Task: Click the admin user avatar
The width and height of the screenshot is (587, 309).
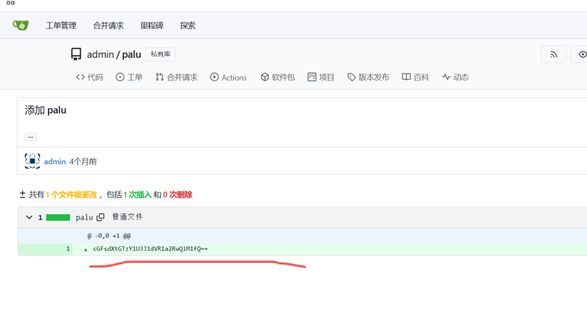Action: (x=32, y=161)
